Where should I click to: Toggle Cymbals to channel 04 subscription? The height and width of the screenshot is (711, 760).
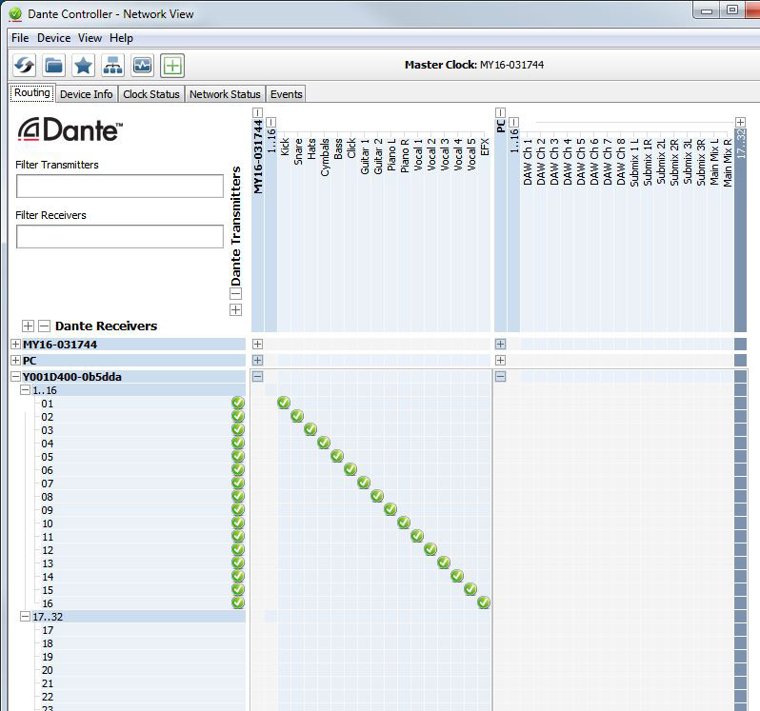pos(324,443)
